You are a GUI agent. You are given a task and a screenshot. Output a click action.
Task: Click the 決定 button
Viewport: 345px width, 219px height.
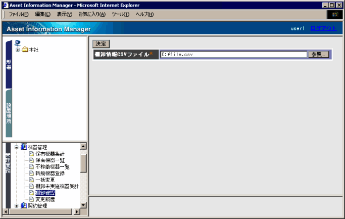(101, 44)
